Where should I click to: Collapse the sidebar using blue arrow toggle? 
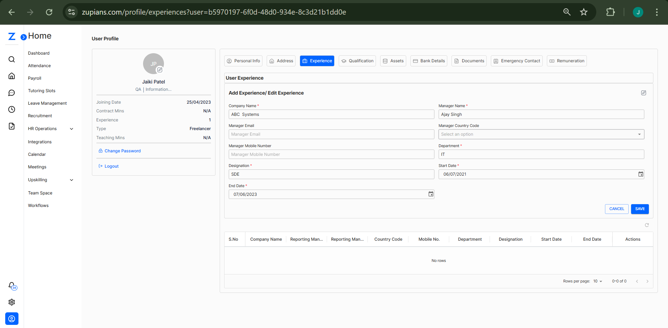[x=24, y=37]
